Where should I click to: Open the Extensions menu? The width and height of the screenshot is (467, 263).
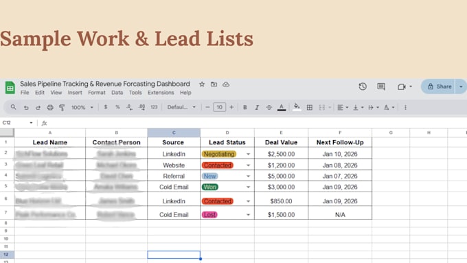161,93
